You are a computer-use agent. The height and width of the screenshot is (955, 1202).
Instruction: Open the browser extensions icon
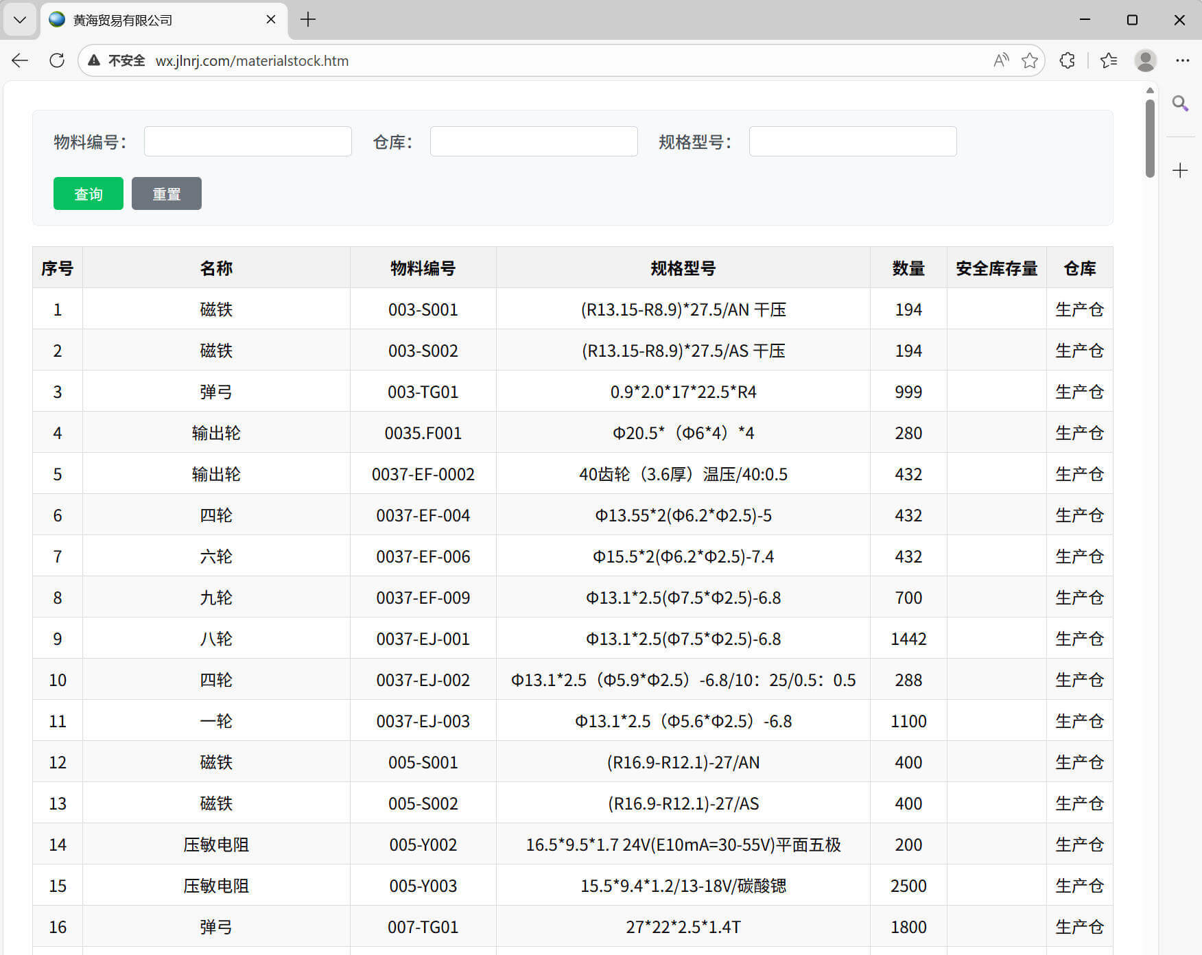(x=1067, y=60)
